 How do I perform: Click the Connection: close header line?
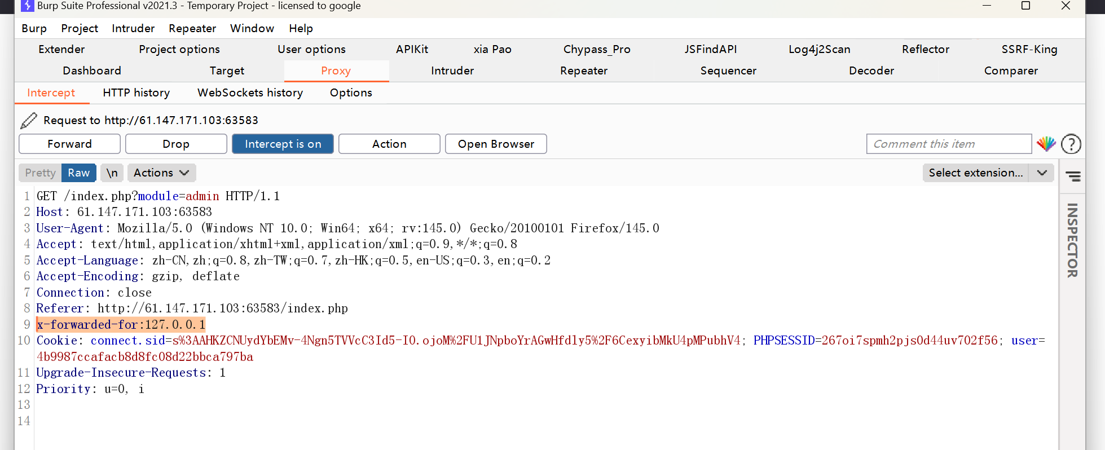pos(94,293)
